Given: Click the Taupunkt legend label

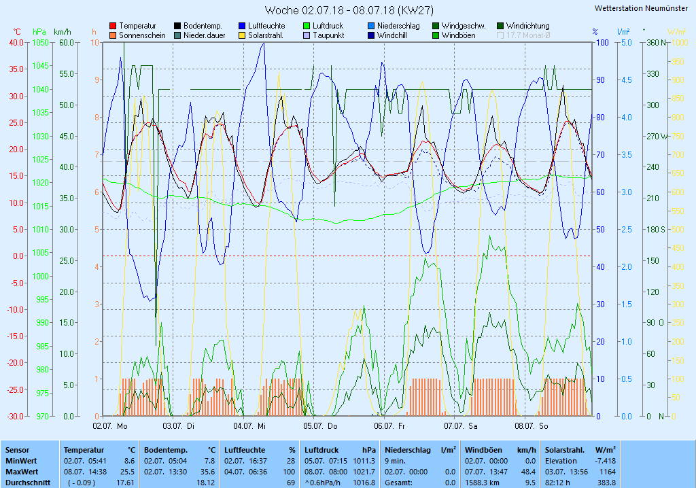Looking at the screenshot, I should click(x=328, y=35).
